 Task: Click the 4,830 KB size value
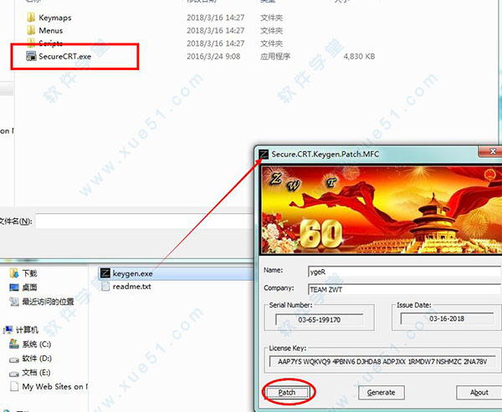(x=359, y=56)
